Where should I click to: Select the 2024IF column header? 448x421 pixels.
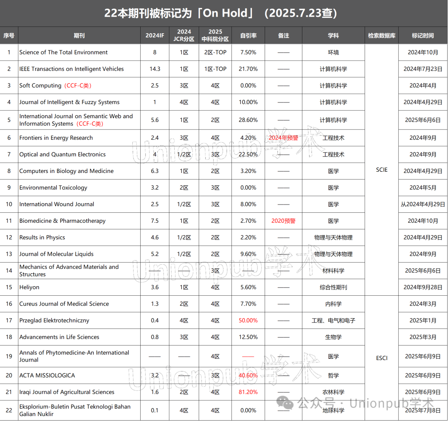[155, 35]
